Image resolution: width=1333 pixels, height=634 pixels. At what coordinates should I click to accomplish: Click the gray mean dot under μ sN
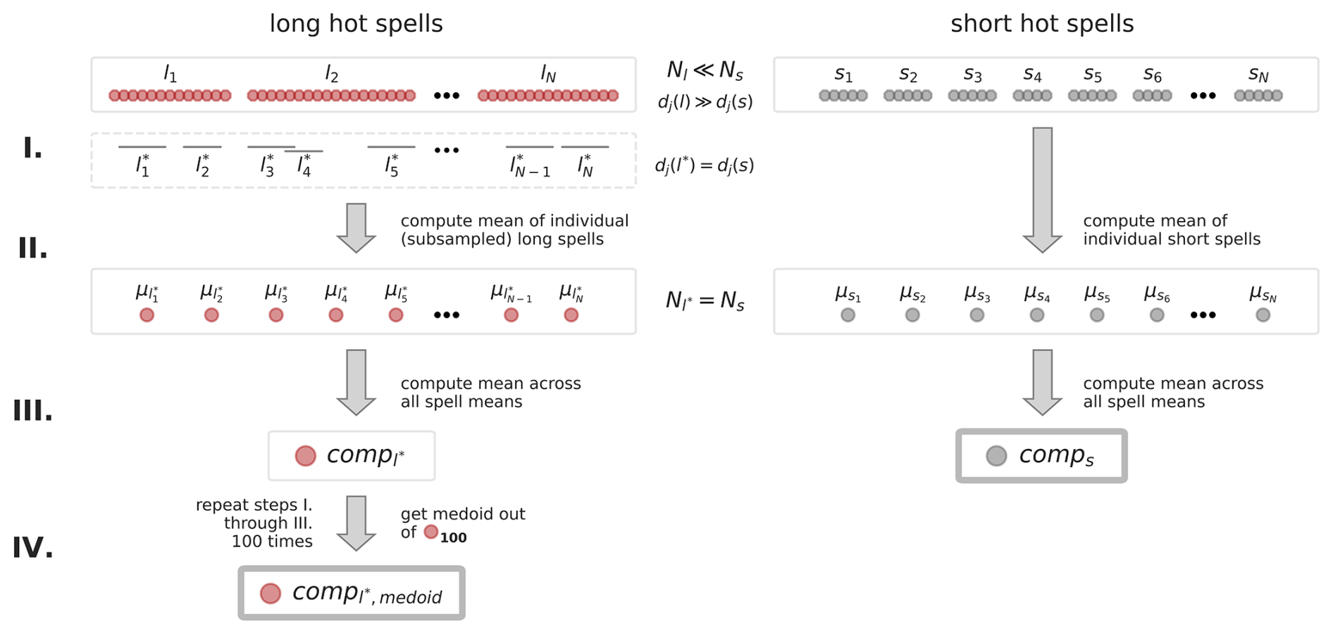click(1263, 315)
